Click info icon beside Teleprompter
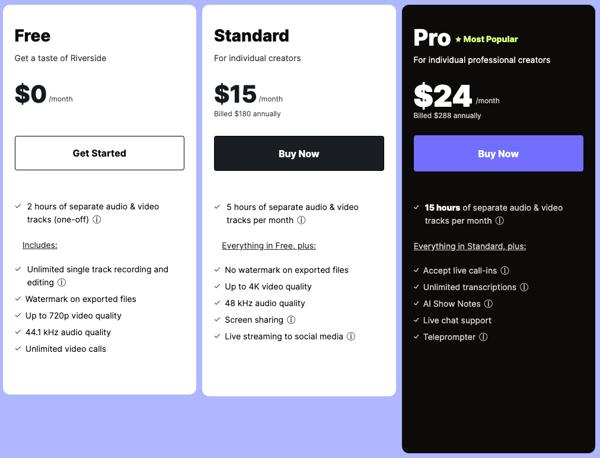600x458 pixels. [x=483, y=337]
